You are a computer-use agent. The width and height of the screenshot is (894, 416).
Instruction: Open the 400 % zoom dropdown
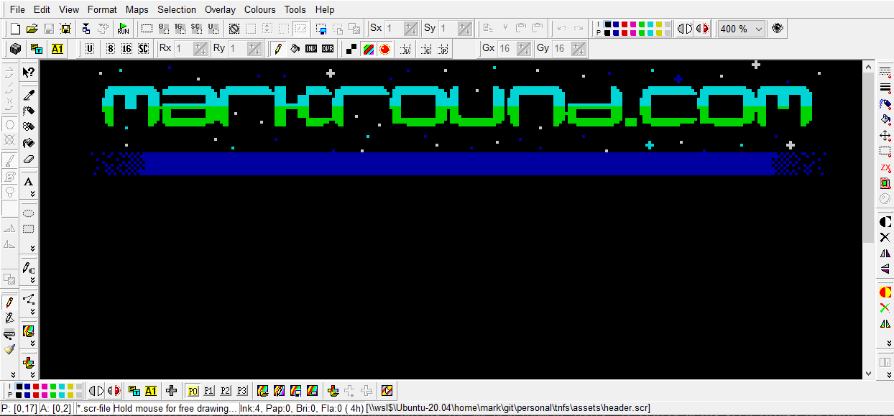[x=741, y=29]
